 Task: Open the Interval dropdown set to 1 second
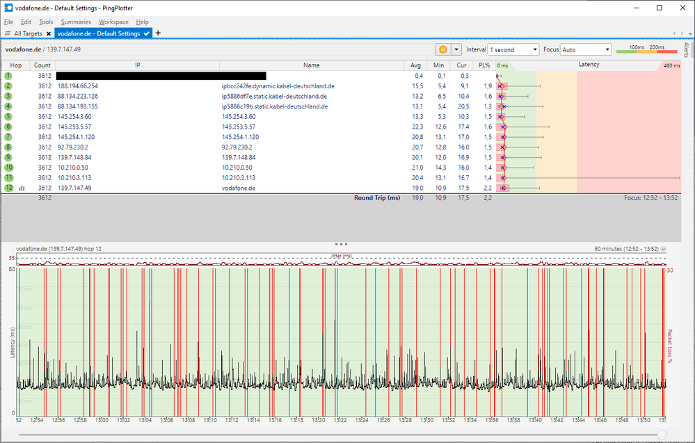click(x=513, y=49)
